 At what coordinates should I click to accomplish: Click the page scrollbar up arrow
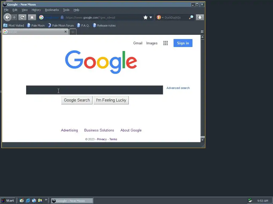point(203,37)
